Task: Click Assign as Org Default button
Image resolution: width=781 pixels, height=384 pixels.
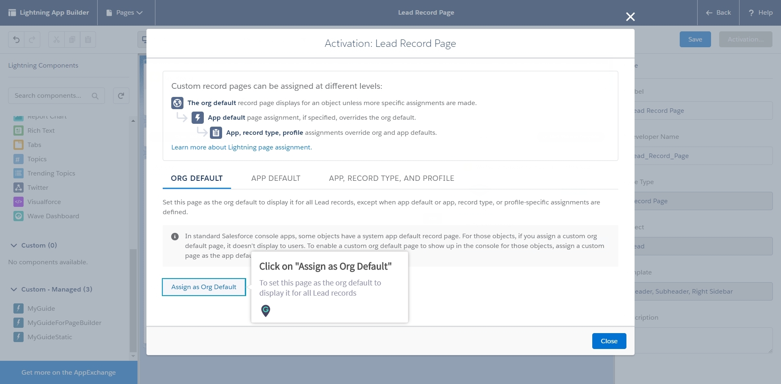Action: coord(204,287)
